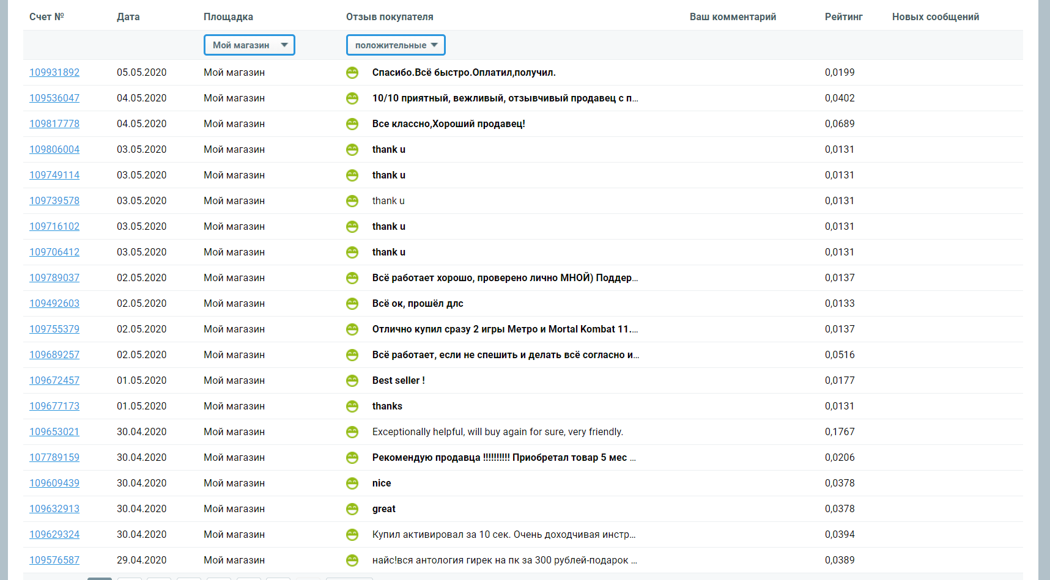Click the smiley icon beside 'great' review
The width and height of the screenshot is (1050, 580).
(x=352, y=509)
